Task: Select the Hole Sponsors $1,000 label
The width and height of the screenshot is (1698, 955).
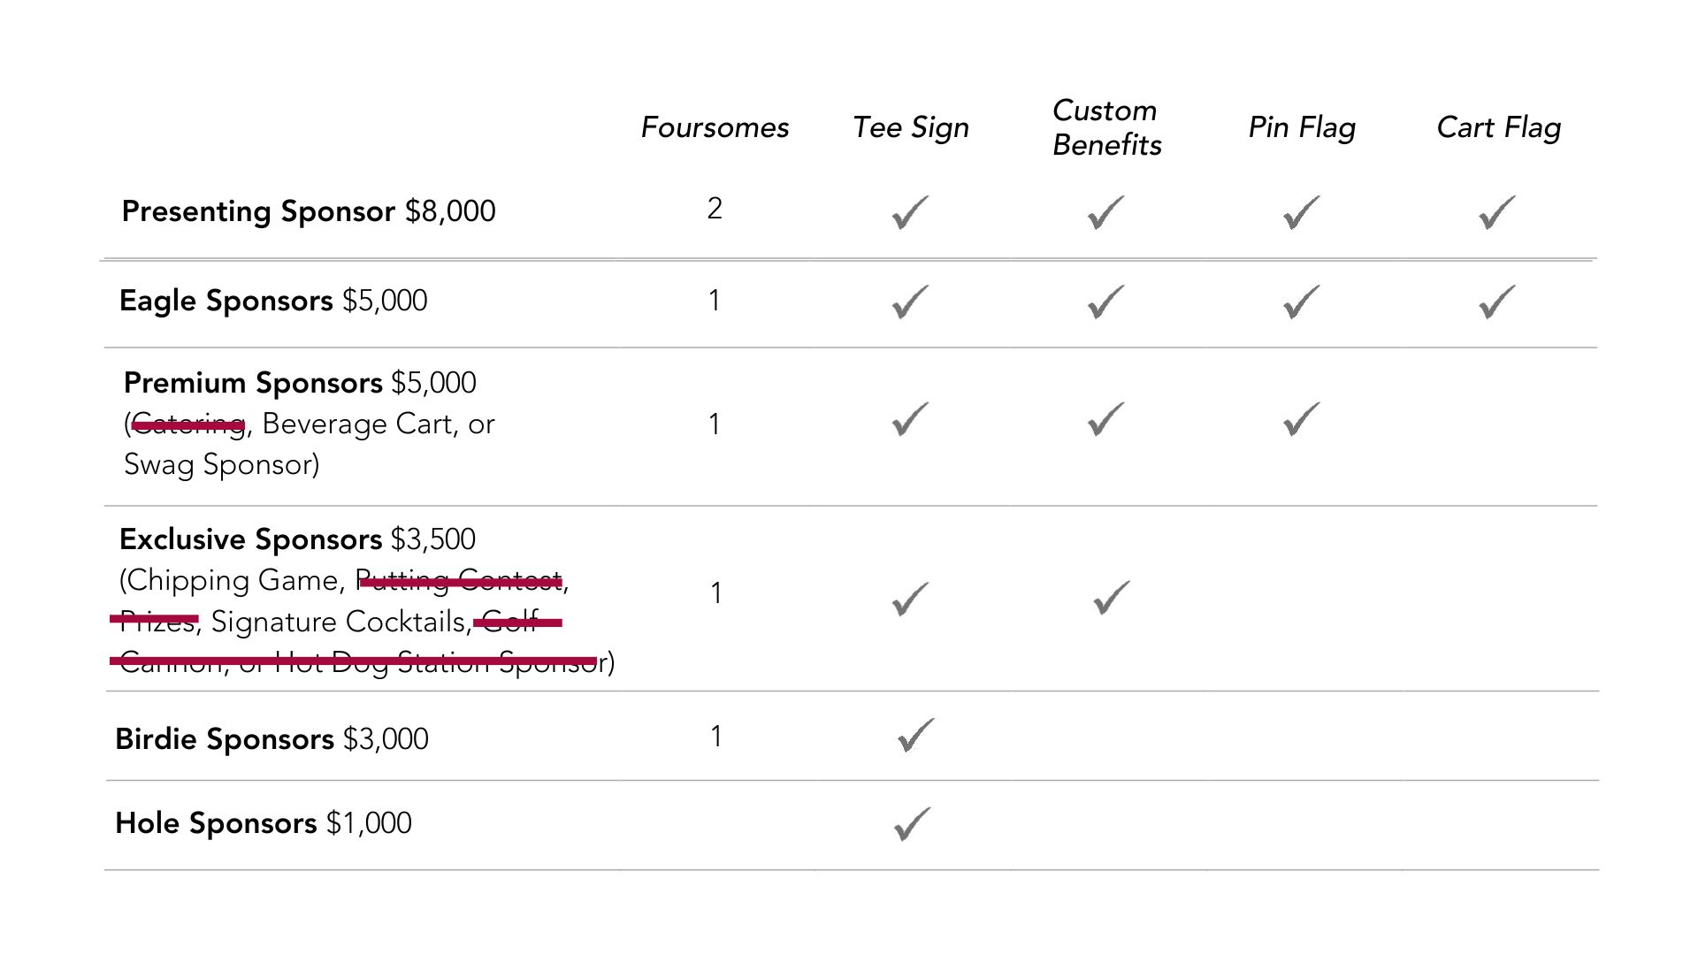Action: point(263,823)
